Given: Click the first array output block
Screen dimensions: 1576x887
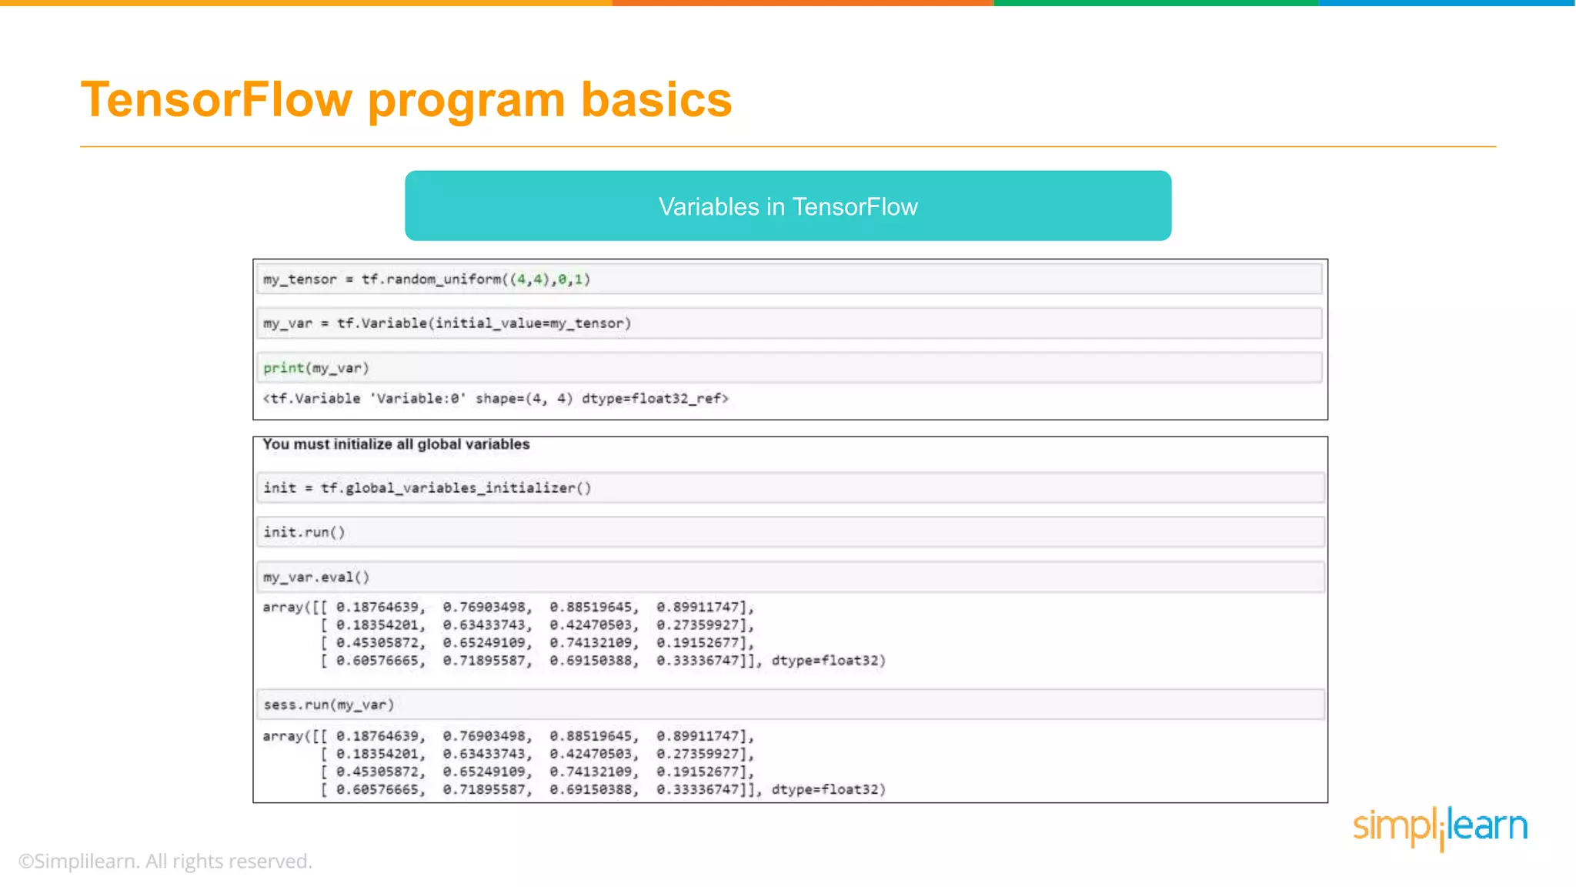Looking at the screenshot, I should tap(573, 634).
